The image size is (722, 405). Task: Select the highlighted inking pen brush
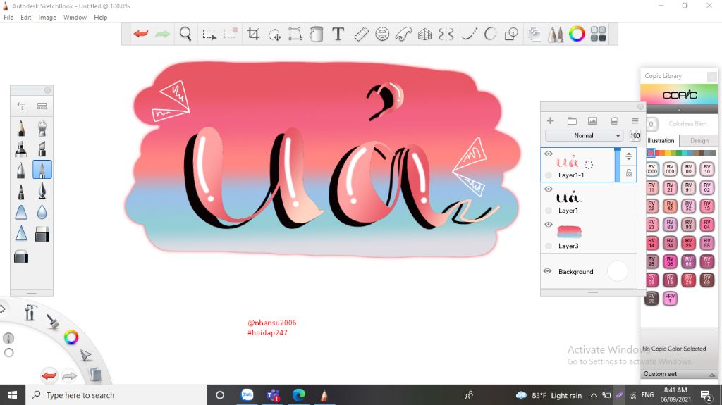tap(42, 170)
